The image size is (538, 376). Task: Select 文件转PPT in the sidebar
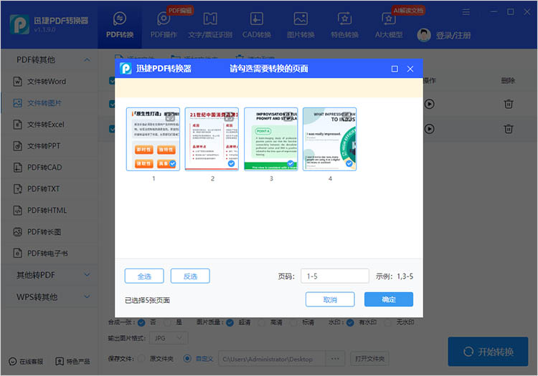coord(49,146)
